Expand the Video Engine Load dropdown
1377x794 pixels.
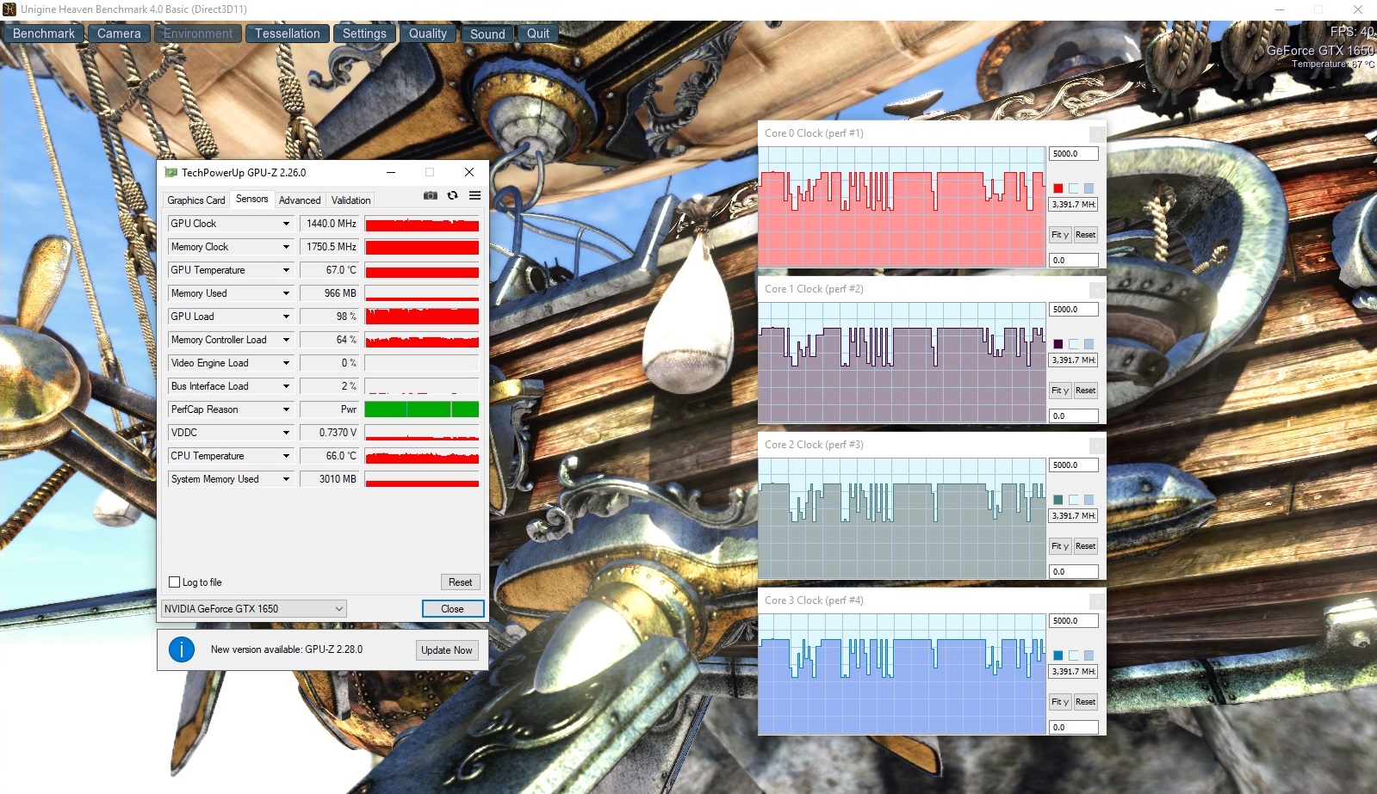click(287, 363)
